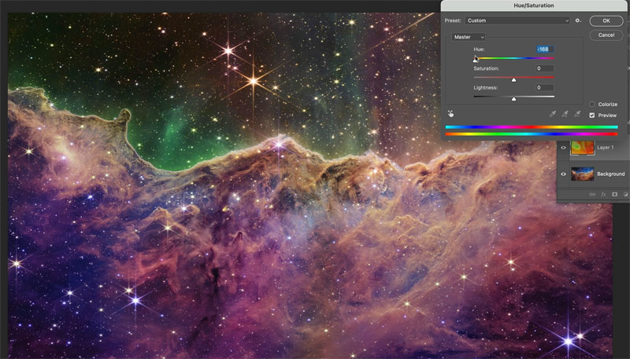Image resolution: width=630 pixels, height=359 pixels.
Task: Select the Add to Sample eyedropper
Action: 565,114
